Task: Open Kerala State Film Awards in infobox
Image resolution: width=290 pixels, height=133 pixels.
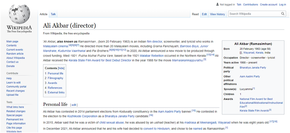Action: pyautogui.click(x=254, y=111)
